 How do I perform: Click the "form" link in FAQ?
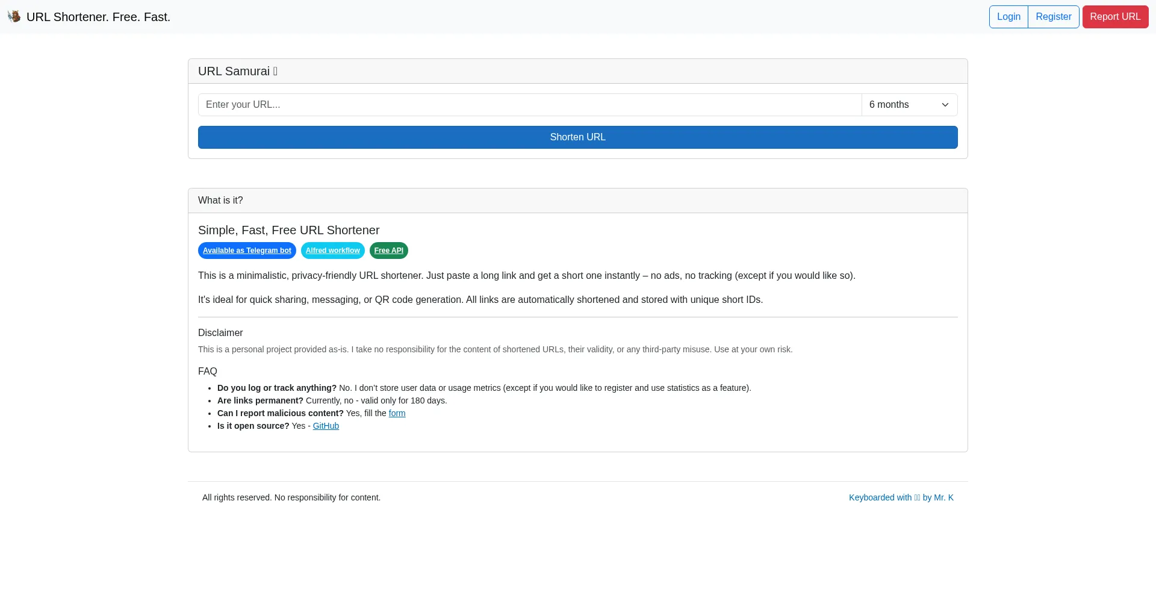coord(397,413)
